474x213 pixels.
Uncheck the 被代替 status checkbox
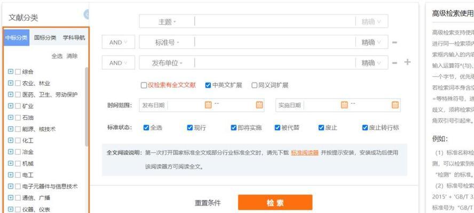coord(278,128)
